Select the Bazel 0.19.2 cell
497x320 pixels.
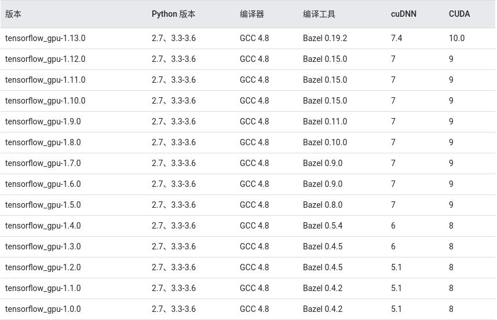(325, 38)
